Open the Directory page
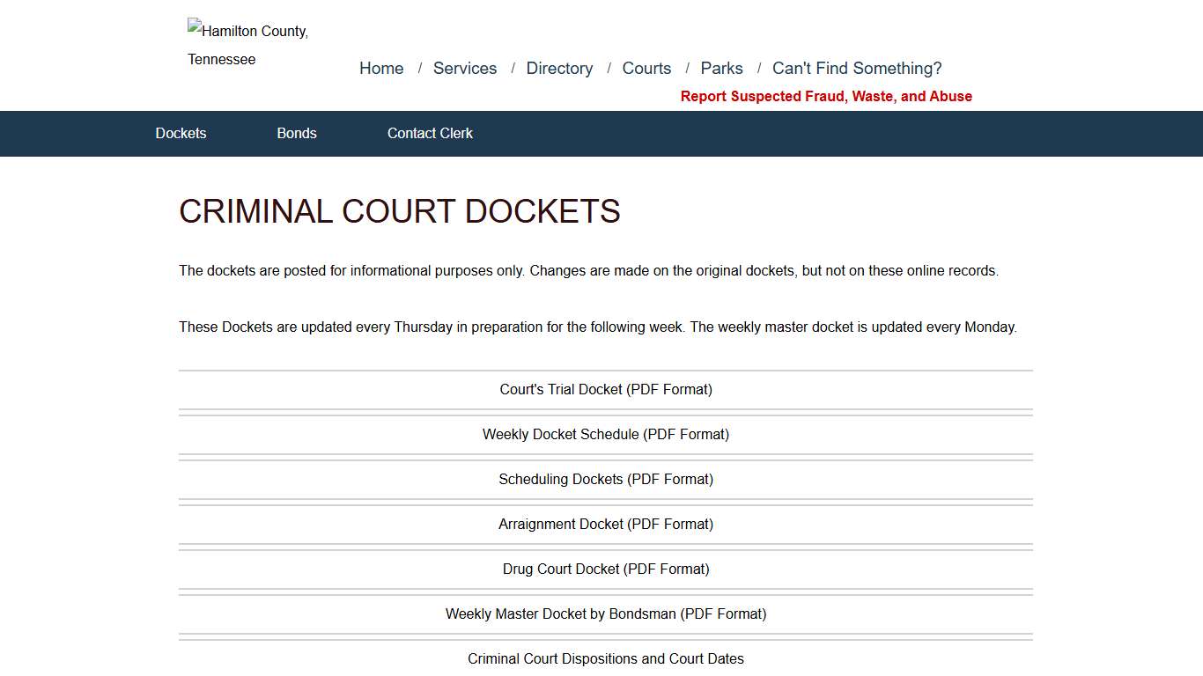1203x676 pixels. pyautogui.click(x=559, y=68)
